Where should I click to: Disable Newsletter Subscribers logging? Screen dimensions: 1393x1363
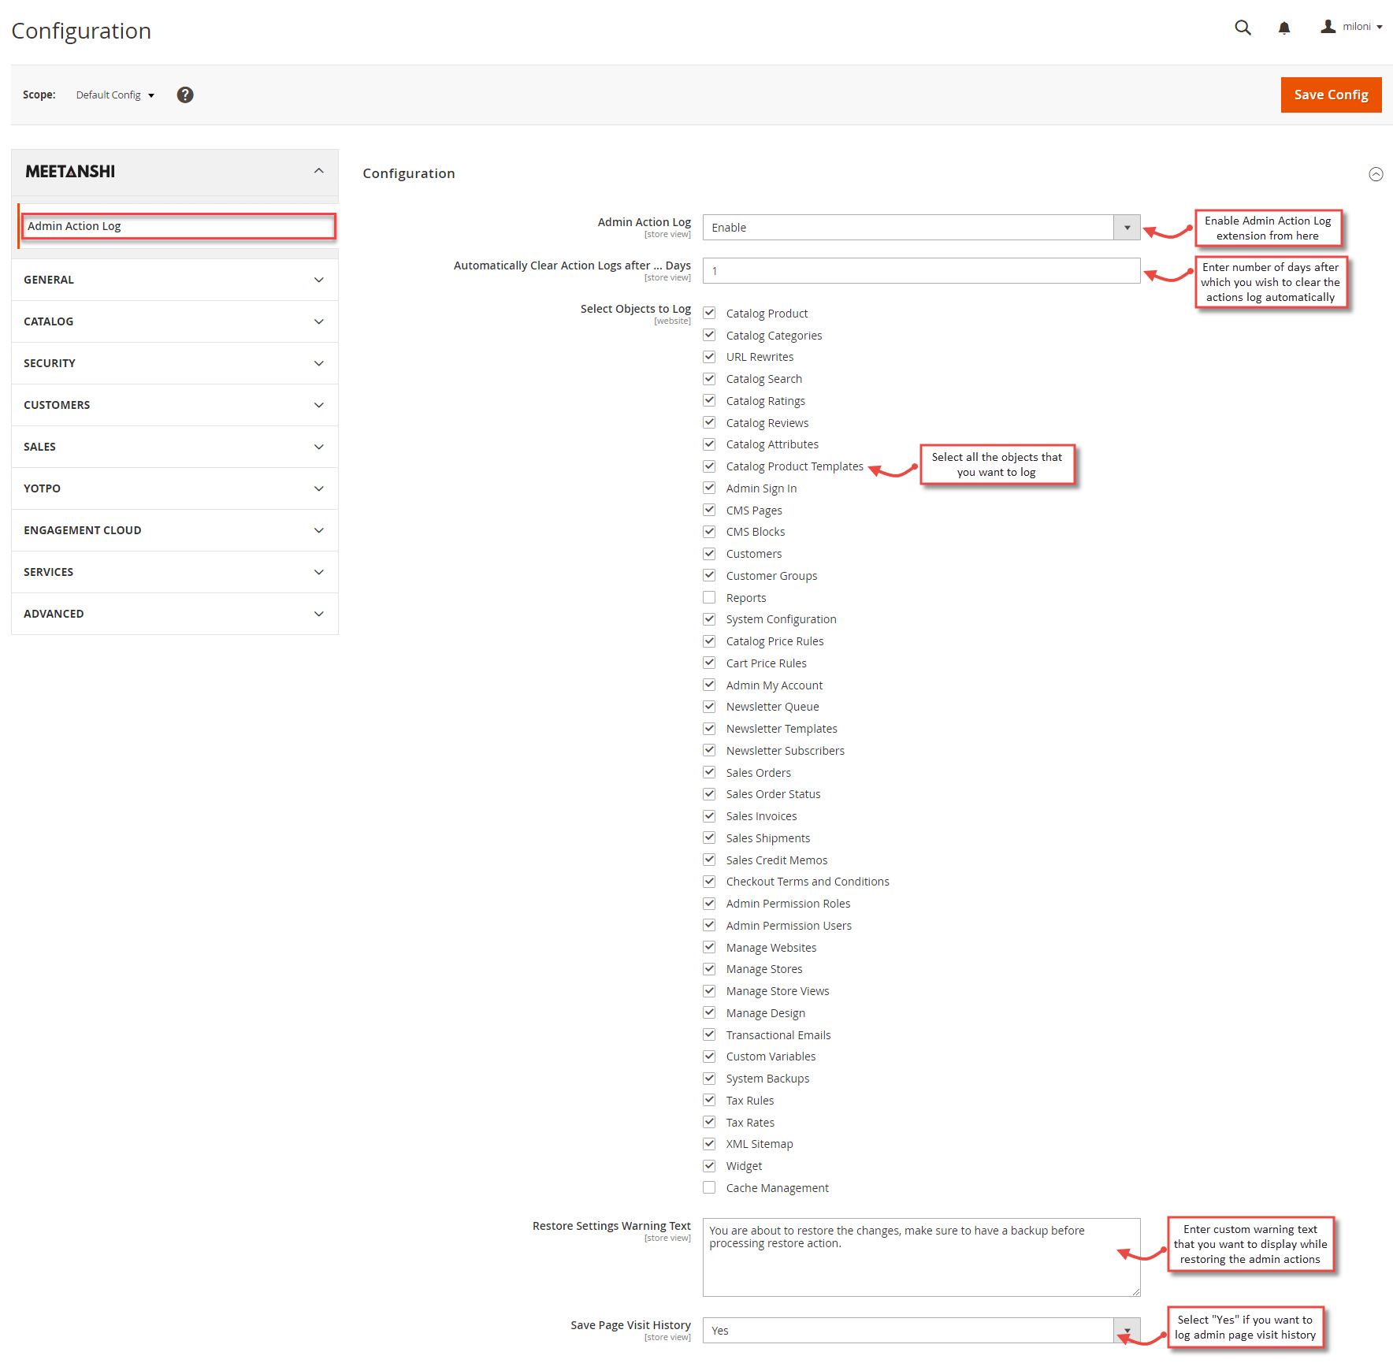coord(709,749)
